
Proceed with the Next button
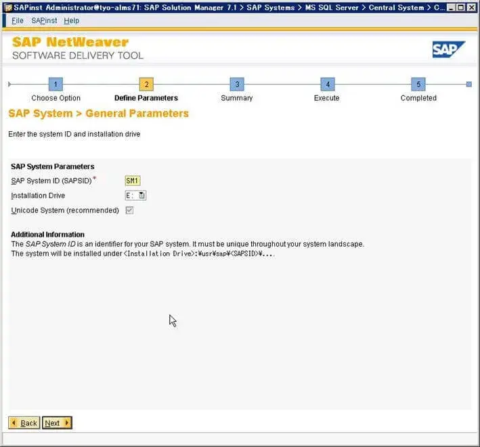click(x=57, y=423)
